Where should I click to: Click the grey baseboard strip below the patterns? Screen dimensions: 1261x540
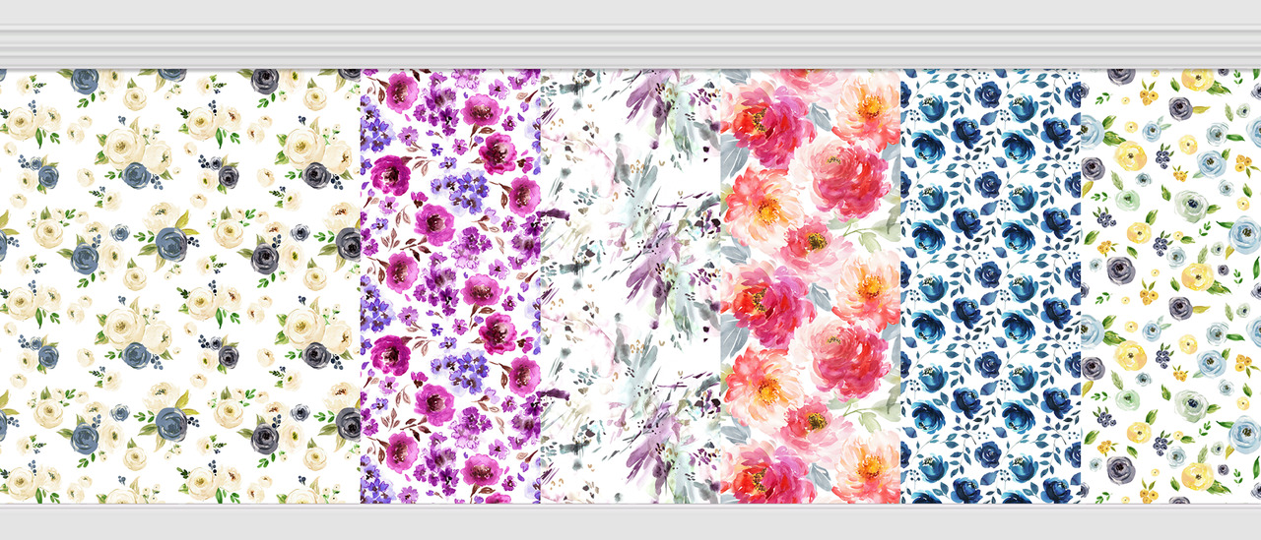tap(630, 520)
